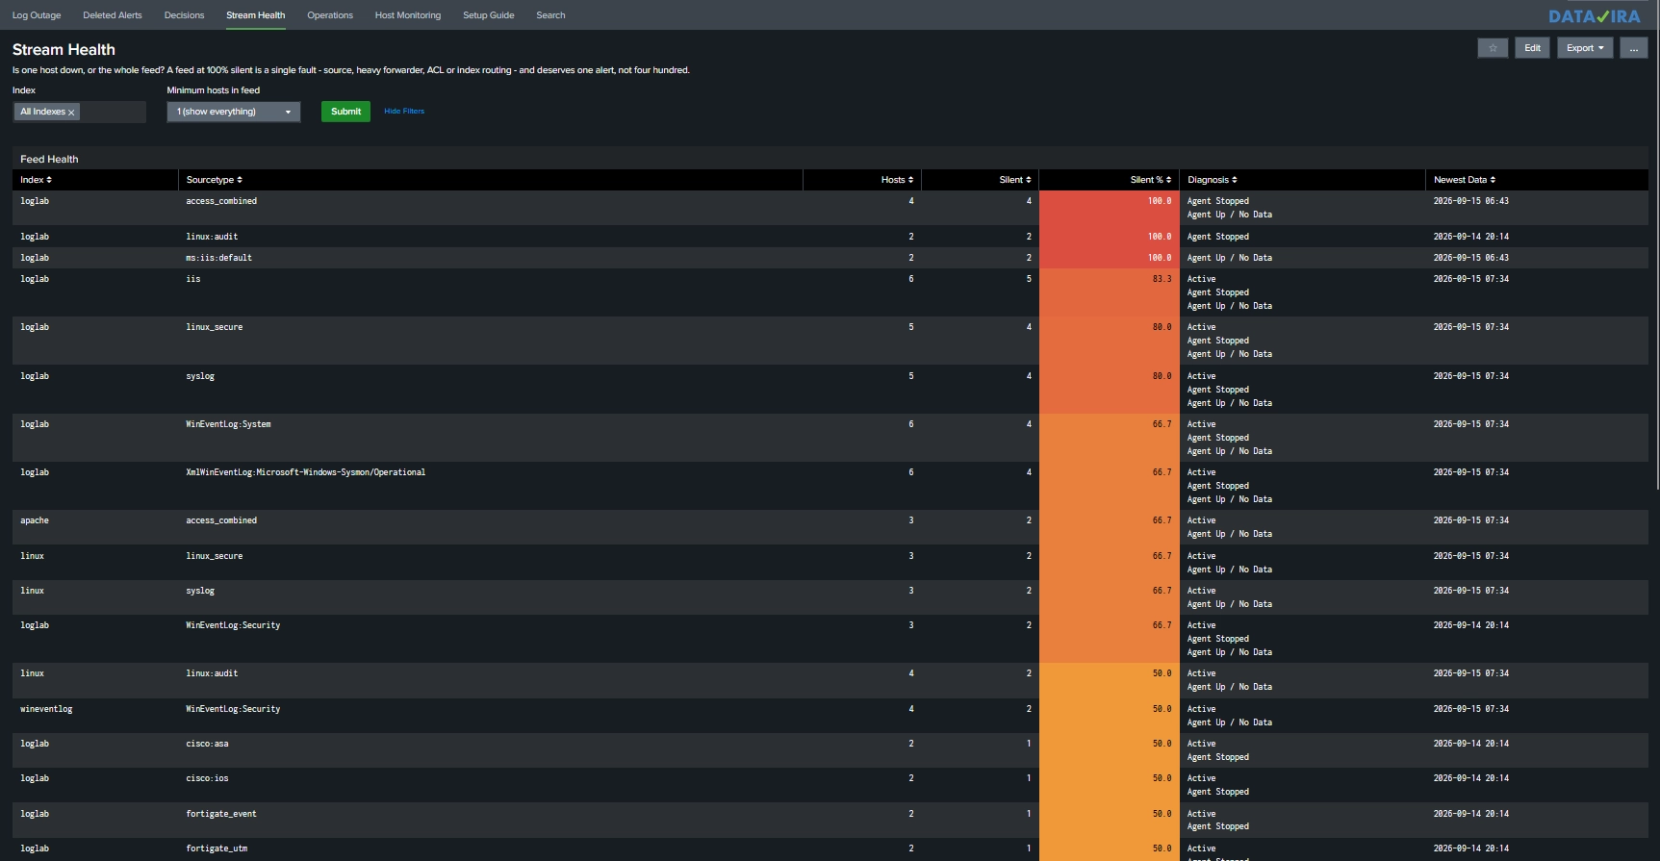The height and width of the screenshot is (861, 1660).
Task: Open the ellipsis more-actions menu
Action: [1633, 48]
